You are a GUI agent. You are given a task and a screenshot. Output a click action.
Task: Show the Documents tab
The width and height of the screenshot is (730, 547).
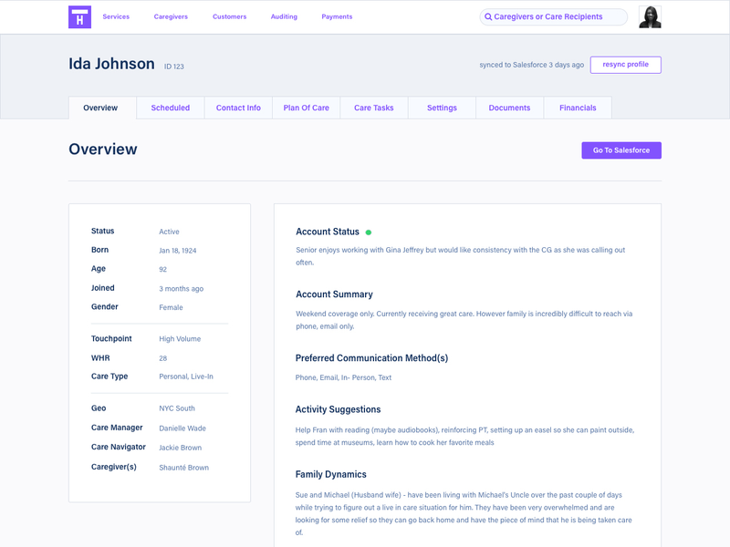509,108
